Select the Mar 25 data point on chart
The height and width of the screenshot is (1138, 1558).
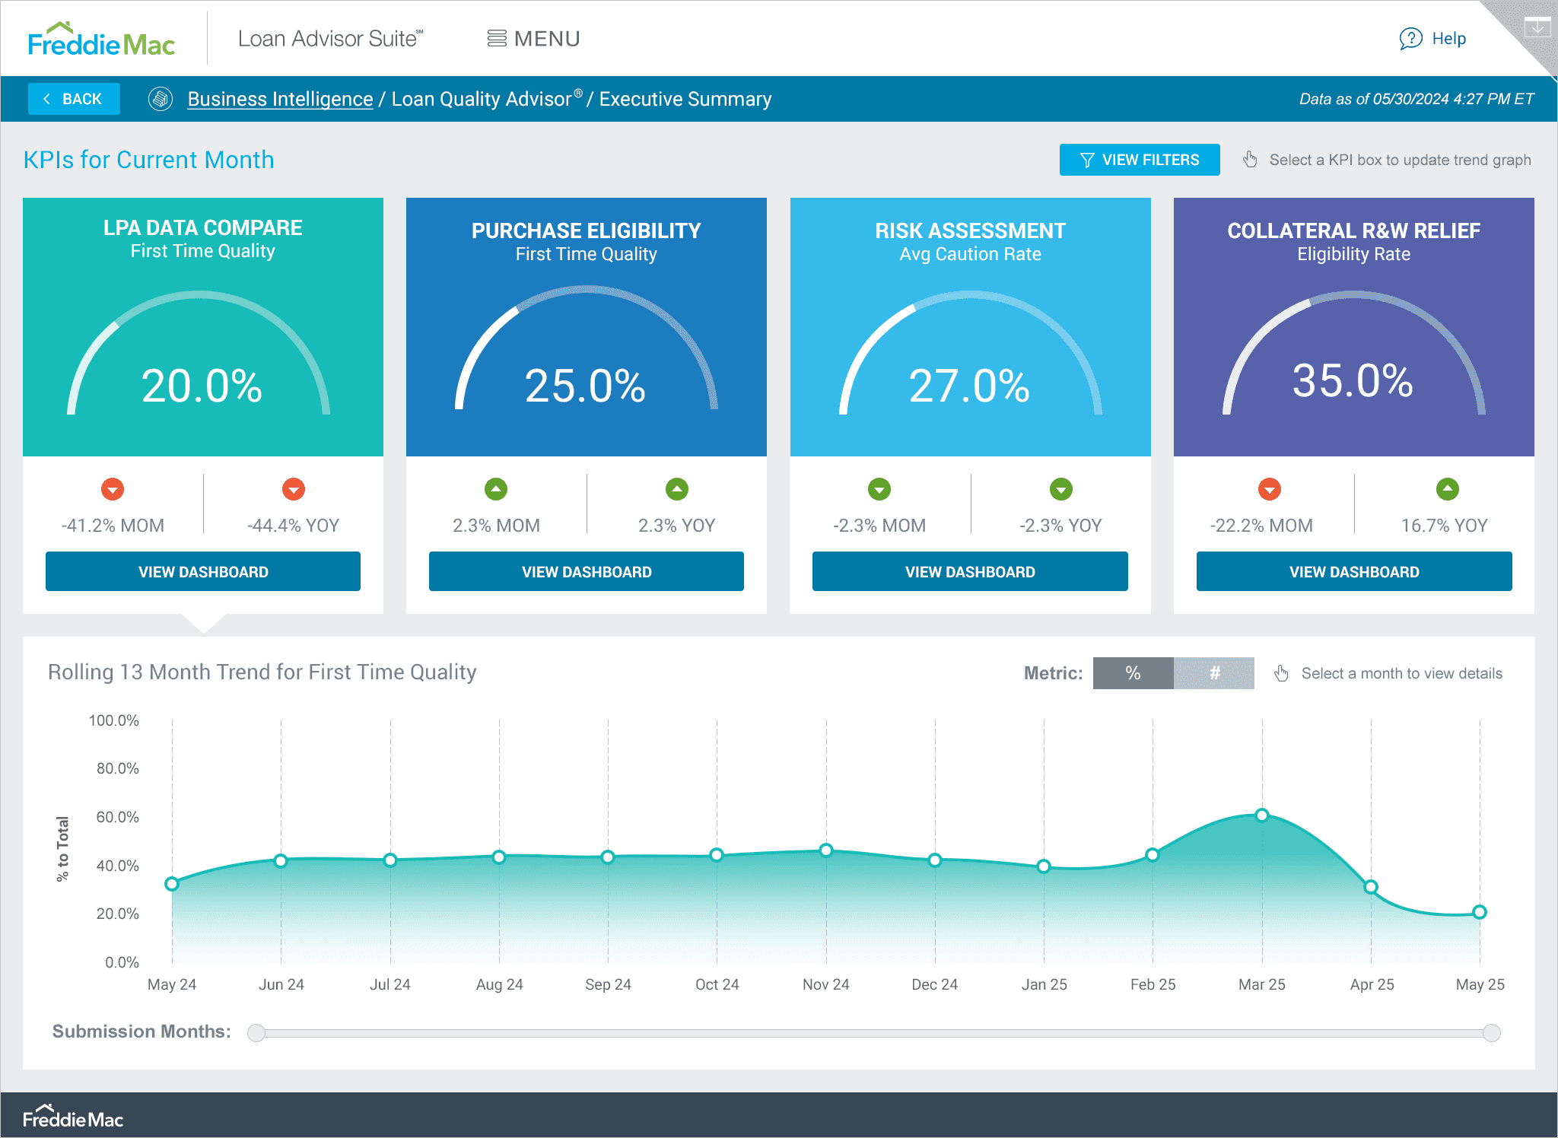point(1262,815)
